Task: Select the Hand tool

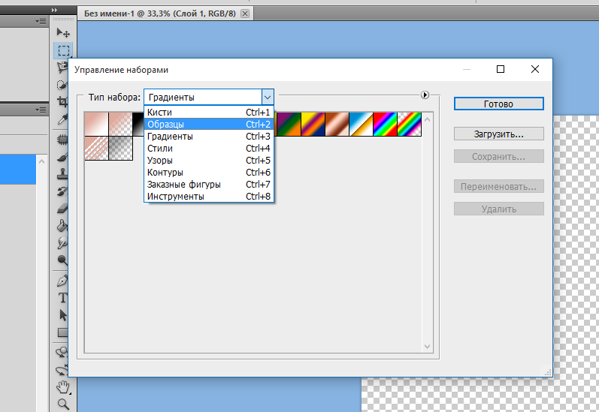Action: [63, 387]
